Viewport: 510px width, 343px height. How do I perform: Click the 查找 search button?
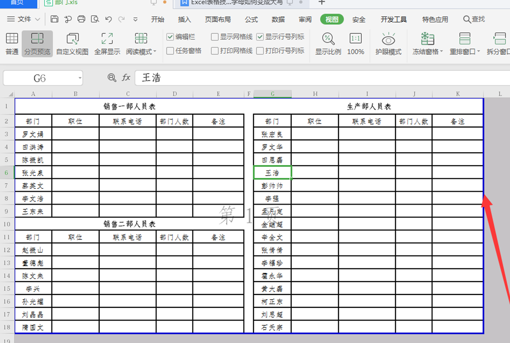click(474, 20)
